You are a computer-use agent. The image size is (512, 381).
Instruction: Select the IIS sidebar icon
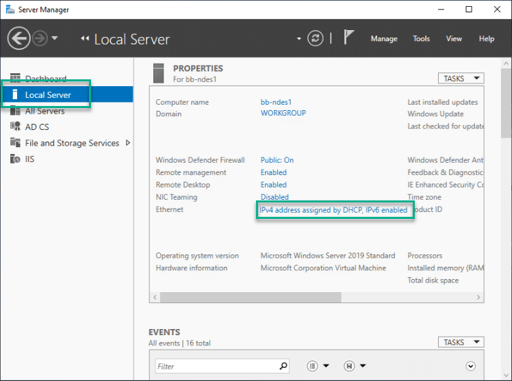coord(15,159)
